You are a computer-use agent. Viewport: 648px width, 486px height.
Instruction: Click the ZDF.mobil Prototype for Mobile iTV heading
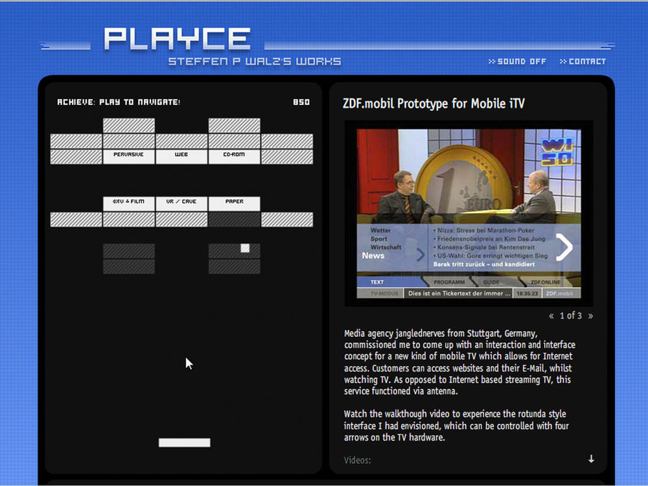pos(434,103)
